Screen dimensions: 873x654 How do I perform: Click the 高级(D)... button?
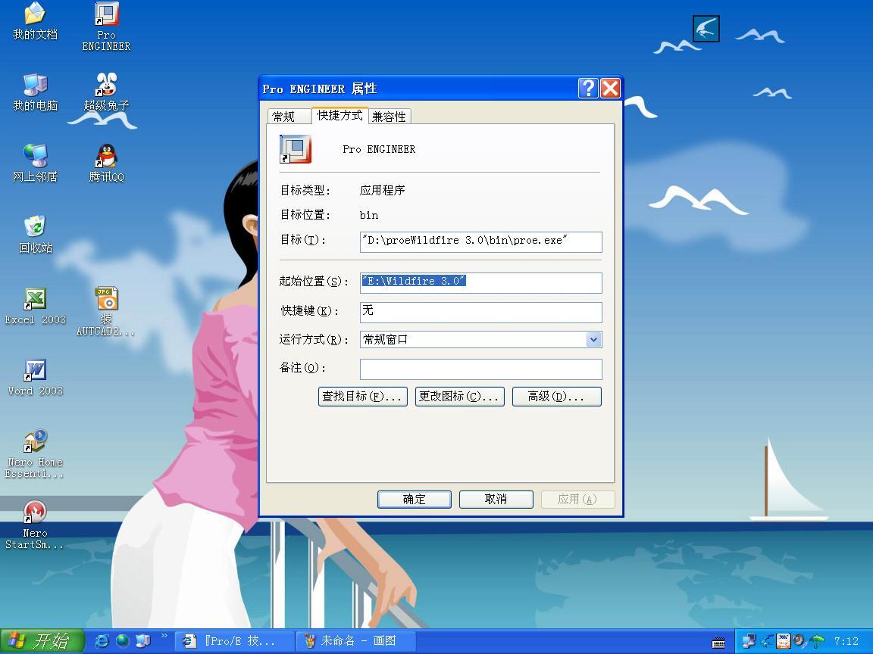(557, 397)
